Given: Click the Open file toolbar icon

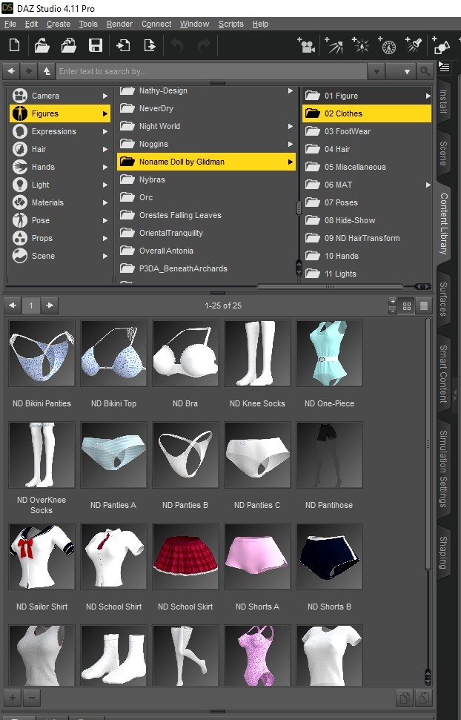Looking at the screenshot, I should [x=42, y=45].
